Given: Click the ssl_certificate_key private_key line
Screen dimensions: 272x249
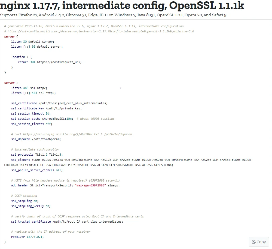Looking at the screenshot, I should click(46, 108).
